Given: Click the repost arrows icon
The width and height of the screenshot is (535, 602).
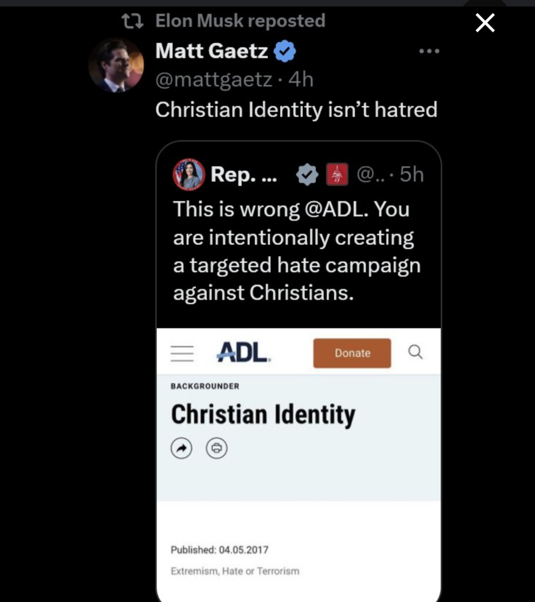Looking at the screenshot, I should (132, 21).
